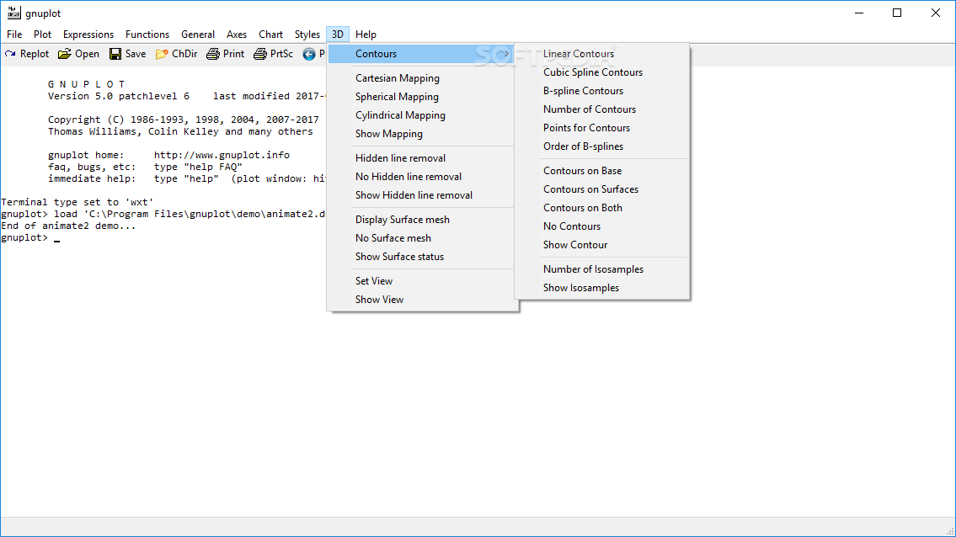Choose Number of Contours
This screenshot has width=956, height=537.
[602, 109]
